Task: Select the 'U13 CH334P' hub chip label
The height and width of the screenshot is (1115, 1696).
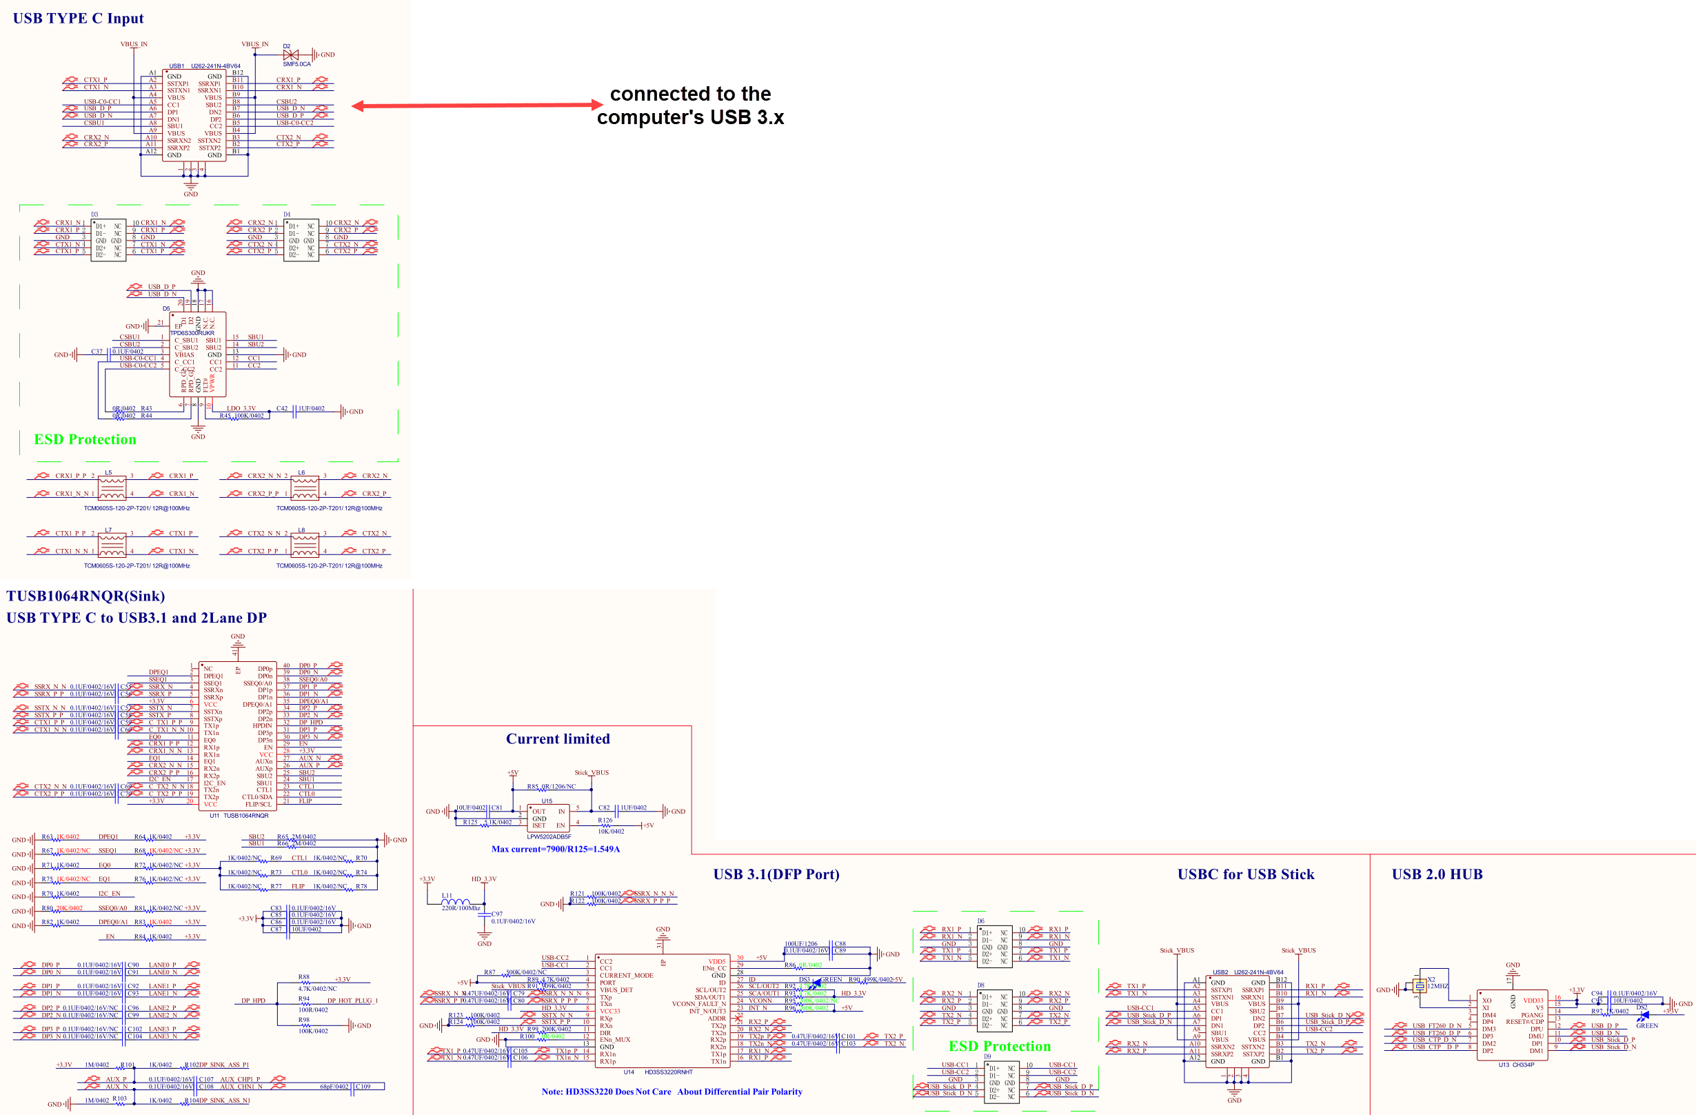Action: (x=1515, y=1065)
